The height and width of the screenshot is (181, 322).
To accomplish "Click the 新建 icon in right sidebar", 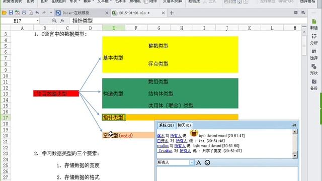I will (314, 24).
